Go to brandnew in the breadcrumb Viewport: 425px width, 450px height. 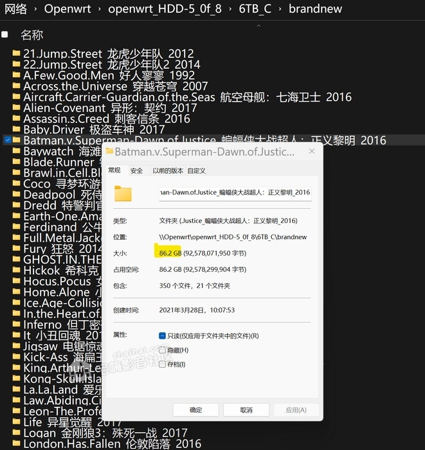316,9
